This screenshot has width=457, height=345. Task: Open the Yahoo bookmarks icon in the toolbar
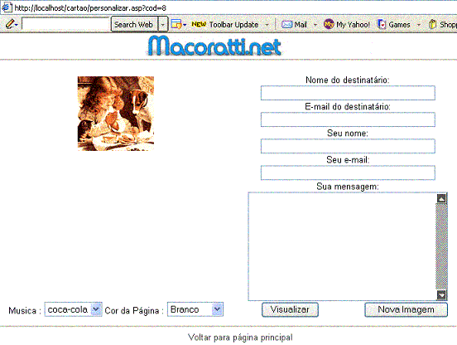(176, 25)
